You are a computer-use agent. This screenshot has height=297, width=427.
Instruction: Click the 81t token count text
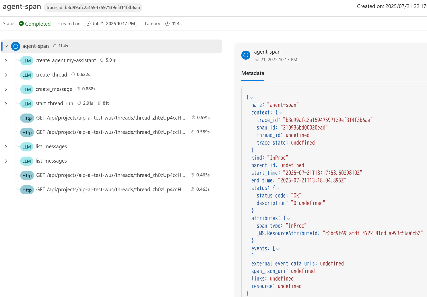click(106, 103)
